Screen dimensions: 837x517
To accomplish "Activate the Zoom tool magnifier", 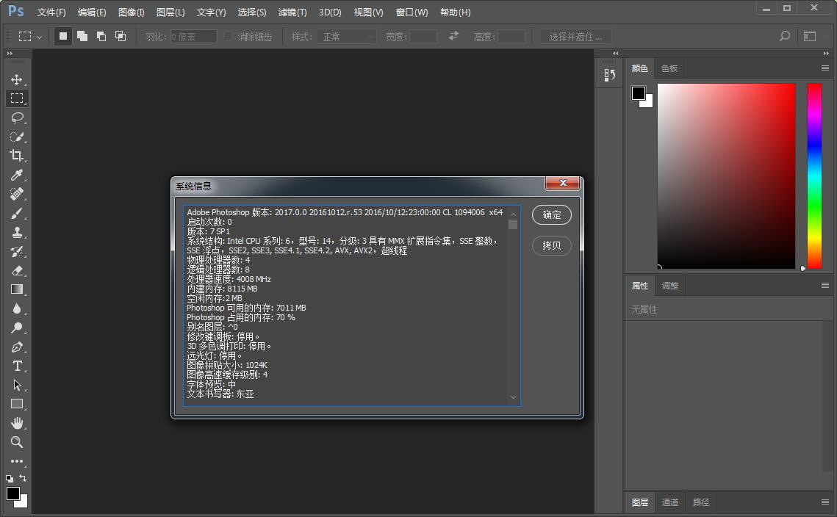I will [16, 442].
